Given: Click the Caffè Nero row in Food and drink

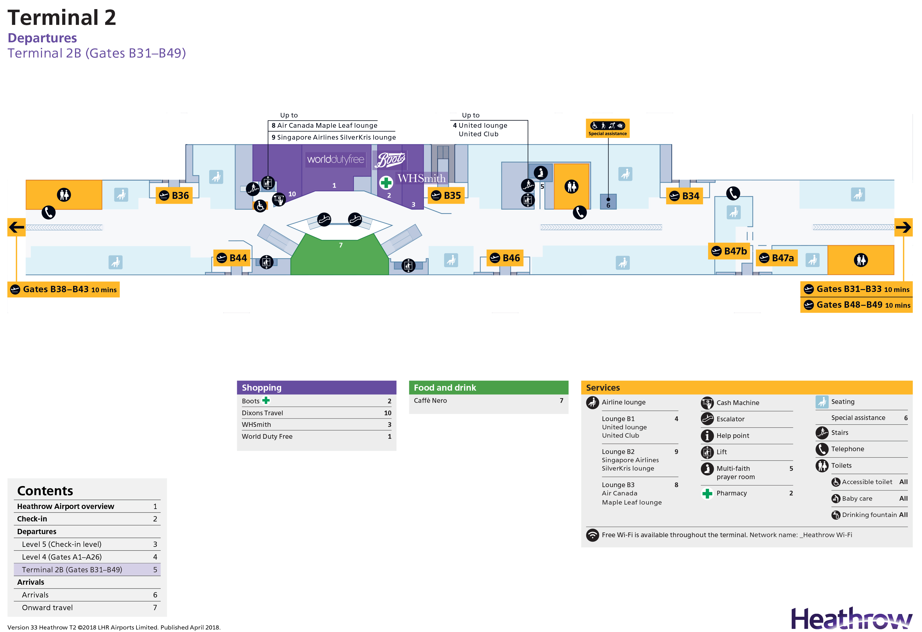Looking at the screenshot, I should click(x=488, y=401).
